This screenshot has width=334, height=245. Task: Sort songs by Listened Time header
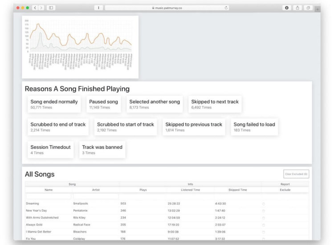pyautogui.click(x=191, y=190)
